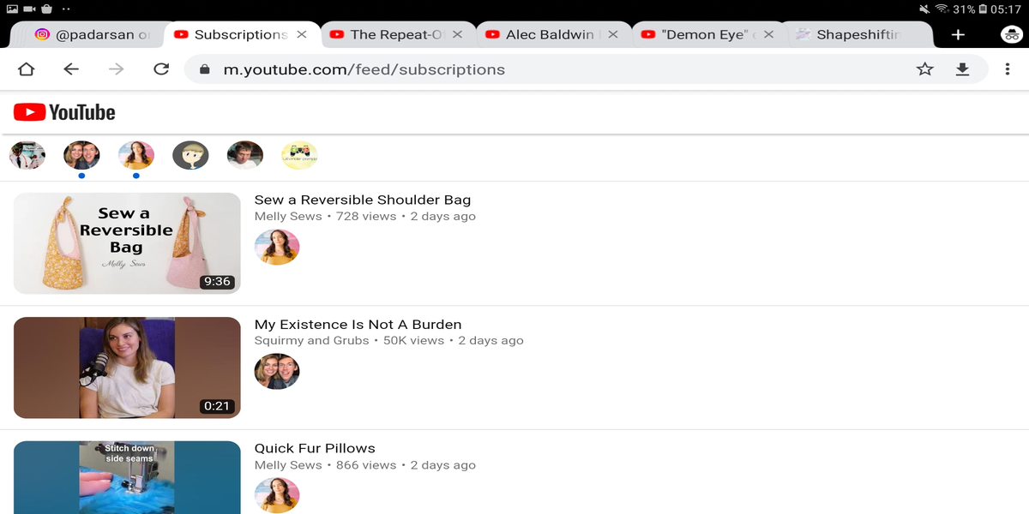This screenshot has width=1029, height=514.
Task: Tap the Wi-Fi status icon
Action: 942,9
